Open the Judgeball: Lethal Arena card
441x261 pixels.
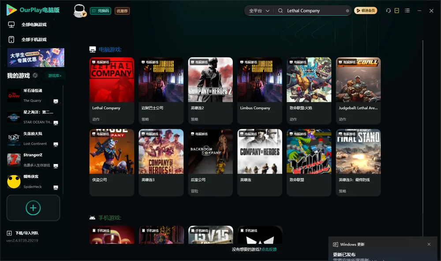358,91
